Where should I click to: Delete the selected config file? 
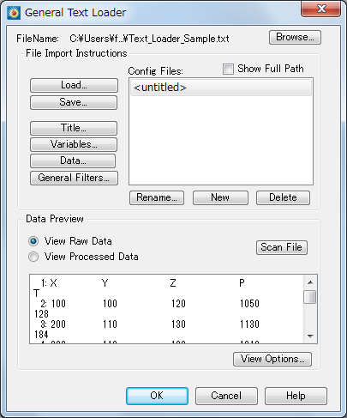click(283, 197)
